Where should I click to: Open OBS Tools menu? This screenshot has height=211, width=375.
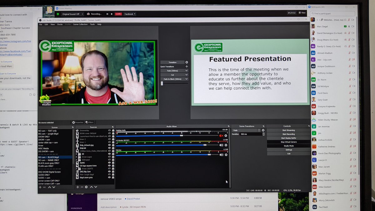tap(92, 24)
